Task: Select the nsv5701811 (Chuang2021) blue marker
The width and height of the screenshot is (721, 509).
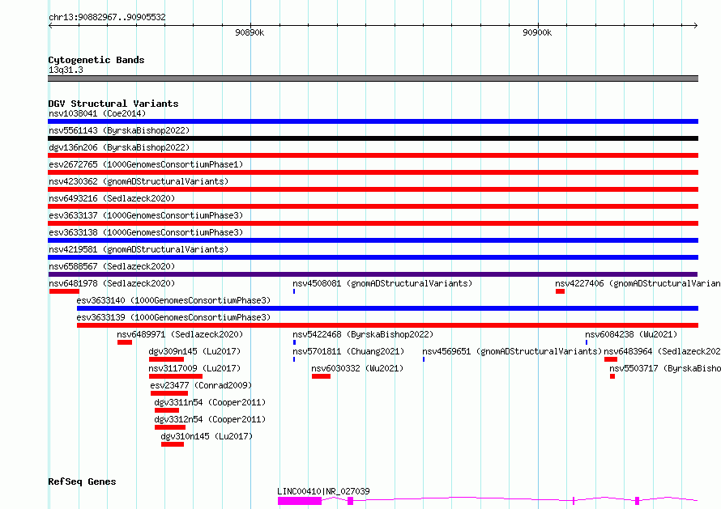Action: point(294,359)
